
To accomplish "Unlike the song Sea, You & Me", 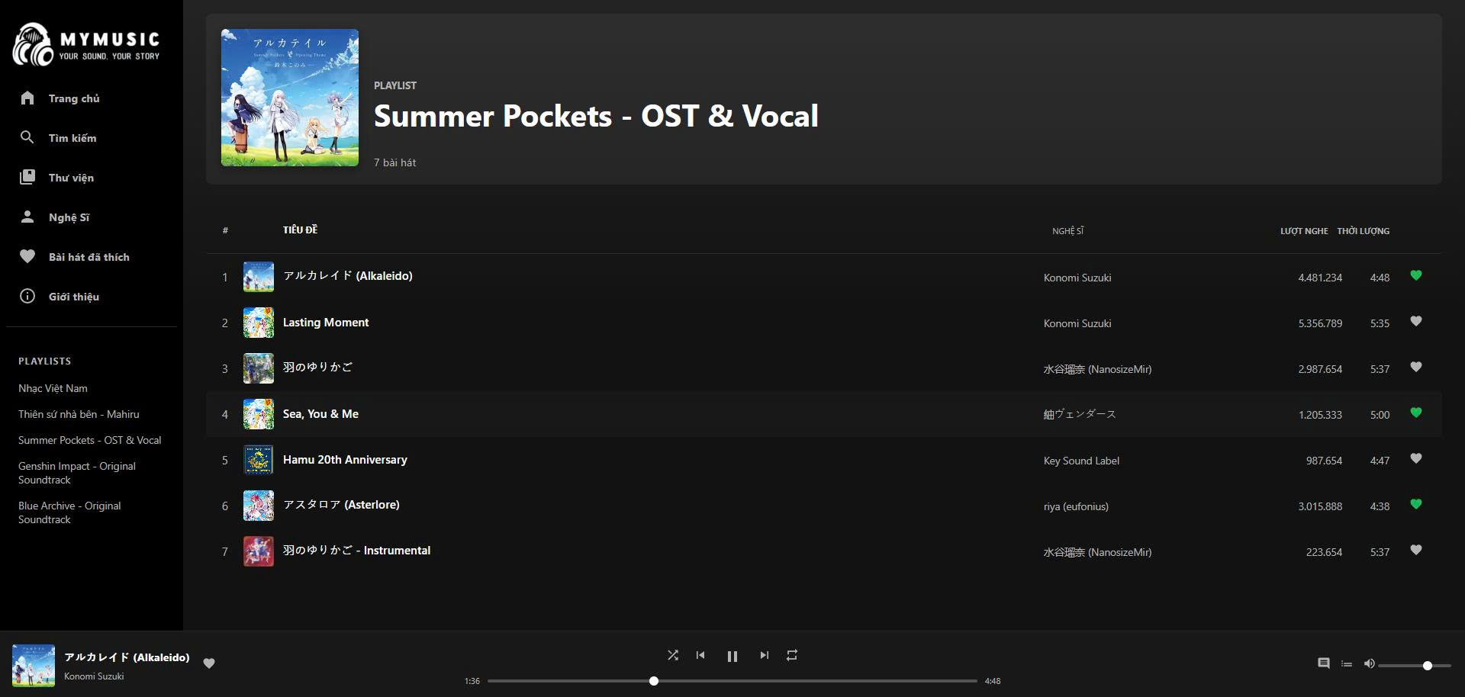I will pos(1416,413).
